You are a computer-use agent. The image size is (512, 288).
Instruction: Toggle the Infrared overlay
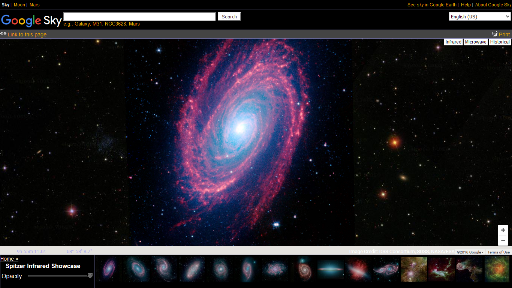(x=453, y=42)
